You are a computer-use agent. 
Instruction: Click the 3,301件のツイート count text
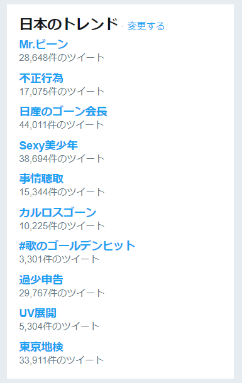click(x=59, y=259)
